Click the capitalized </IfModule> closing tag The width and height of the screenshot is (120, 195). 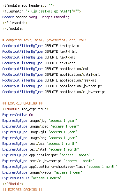point(13,184)
